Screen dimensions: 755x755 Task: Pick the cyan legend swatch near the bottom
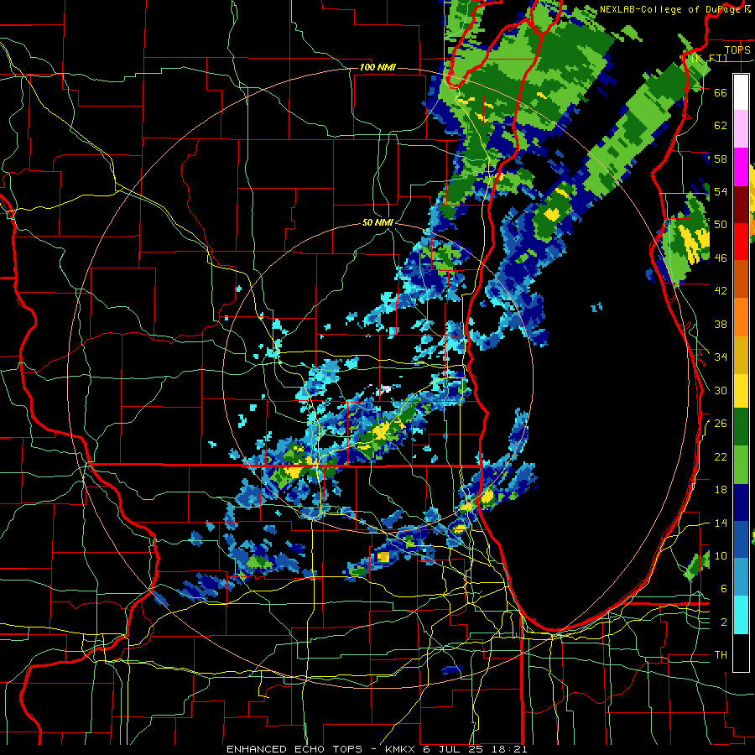point(741,615)
